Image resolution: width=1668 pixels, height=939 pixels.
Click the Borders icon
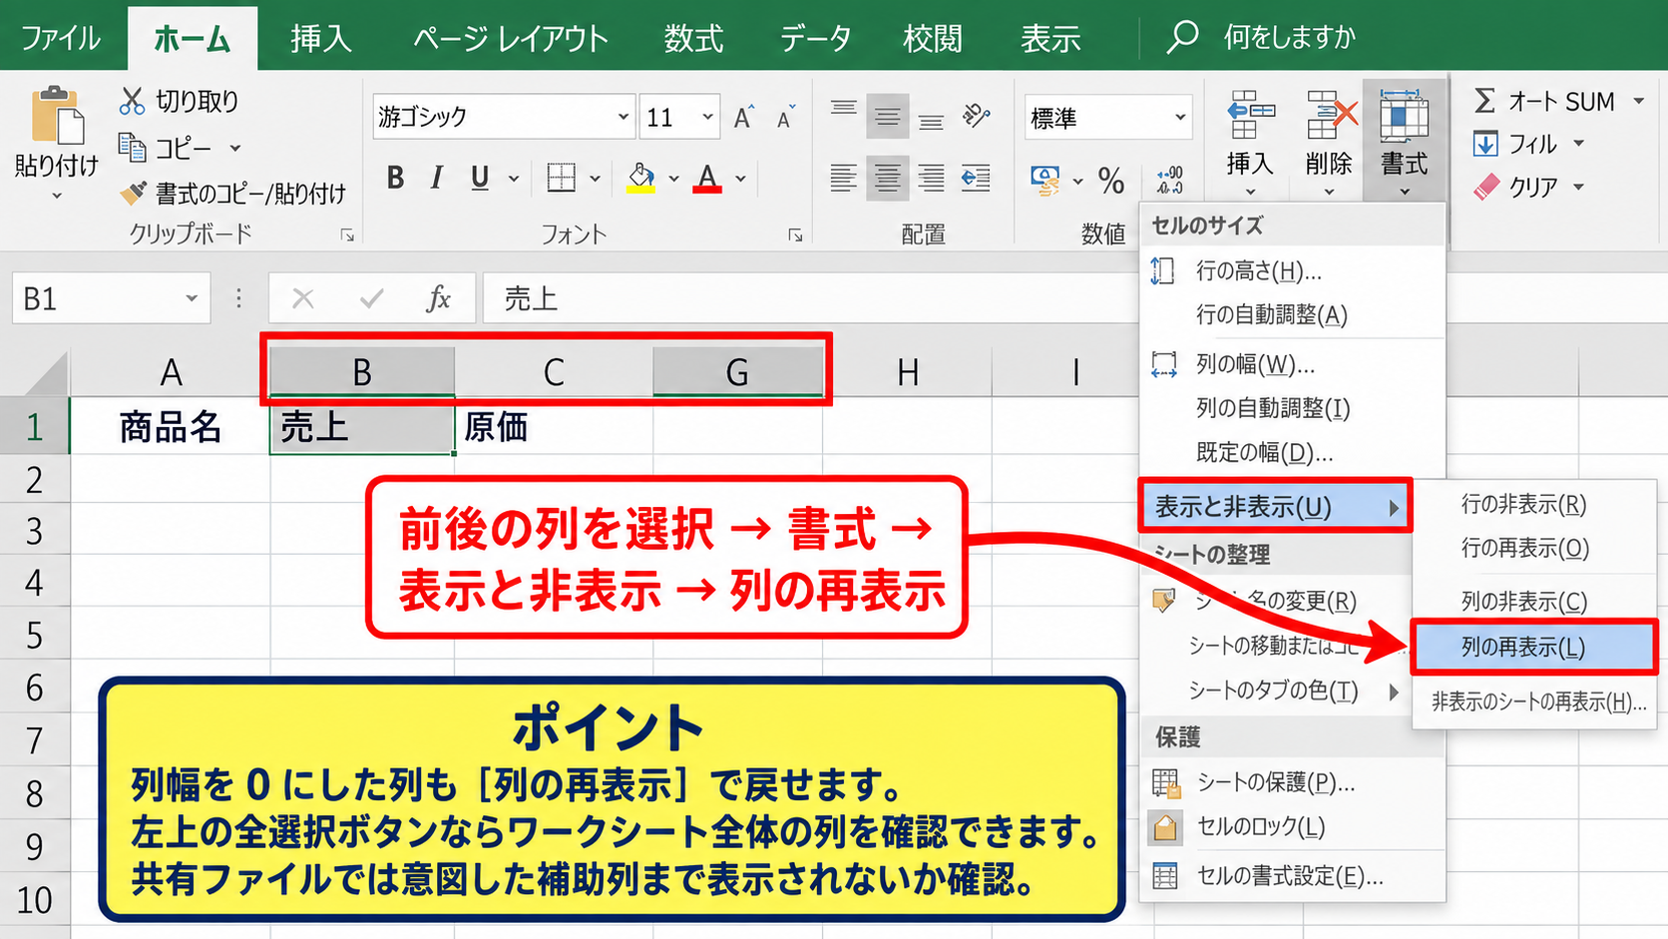coord(562,179)
